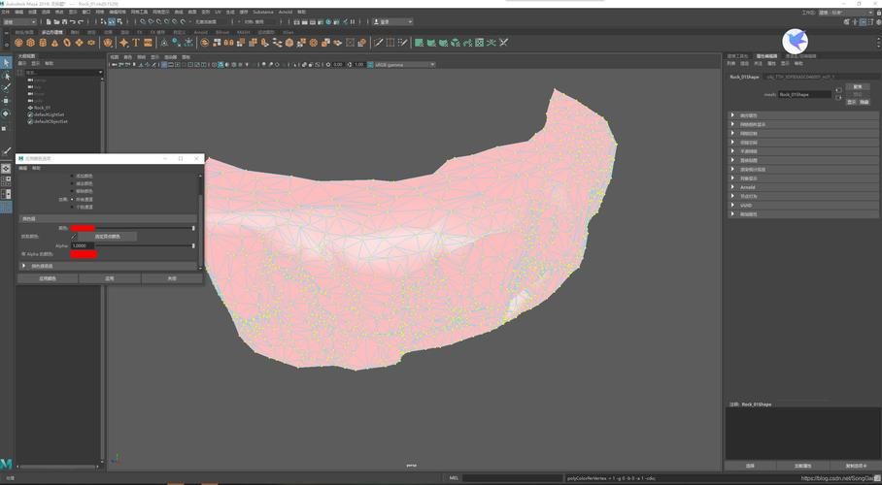The width and height of the screenshot is (882, 485).
Task: Click the Alpha value field showing 1.0000
Action: coord(83,245)
